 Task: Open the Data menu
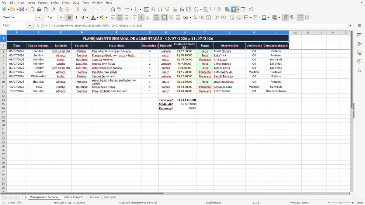click(x=76, y=2)
